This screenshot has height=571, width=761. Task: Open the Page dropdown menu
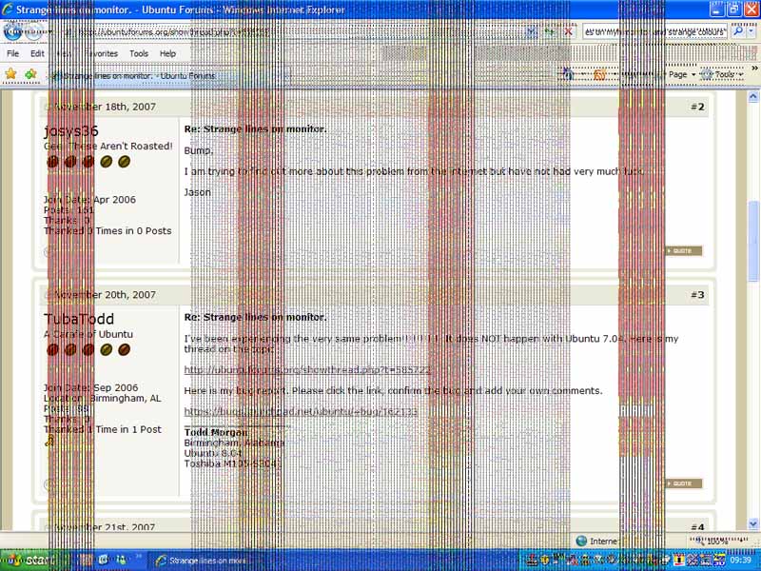pos(679,74)
